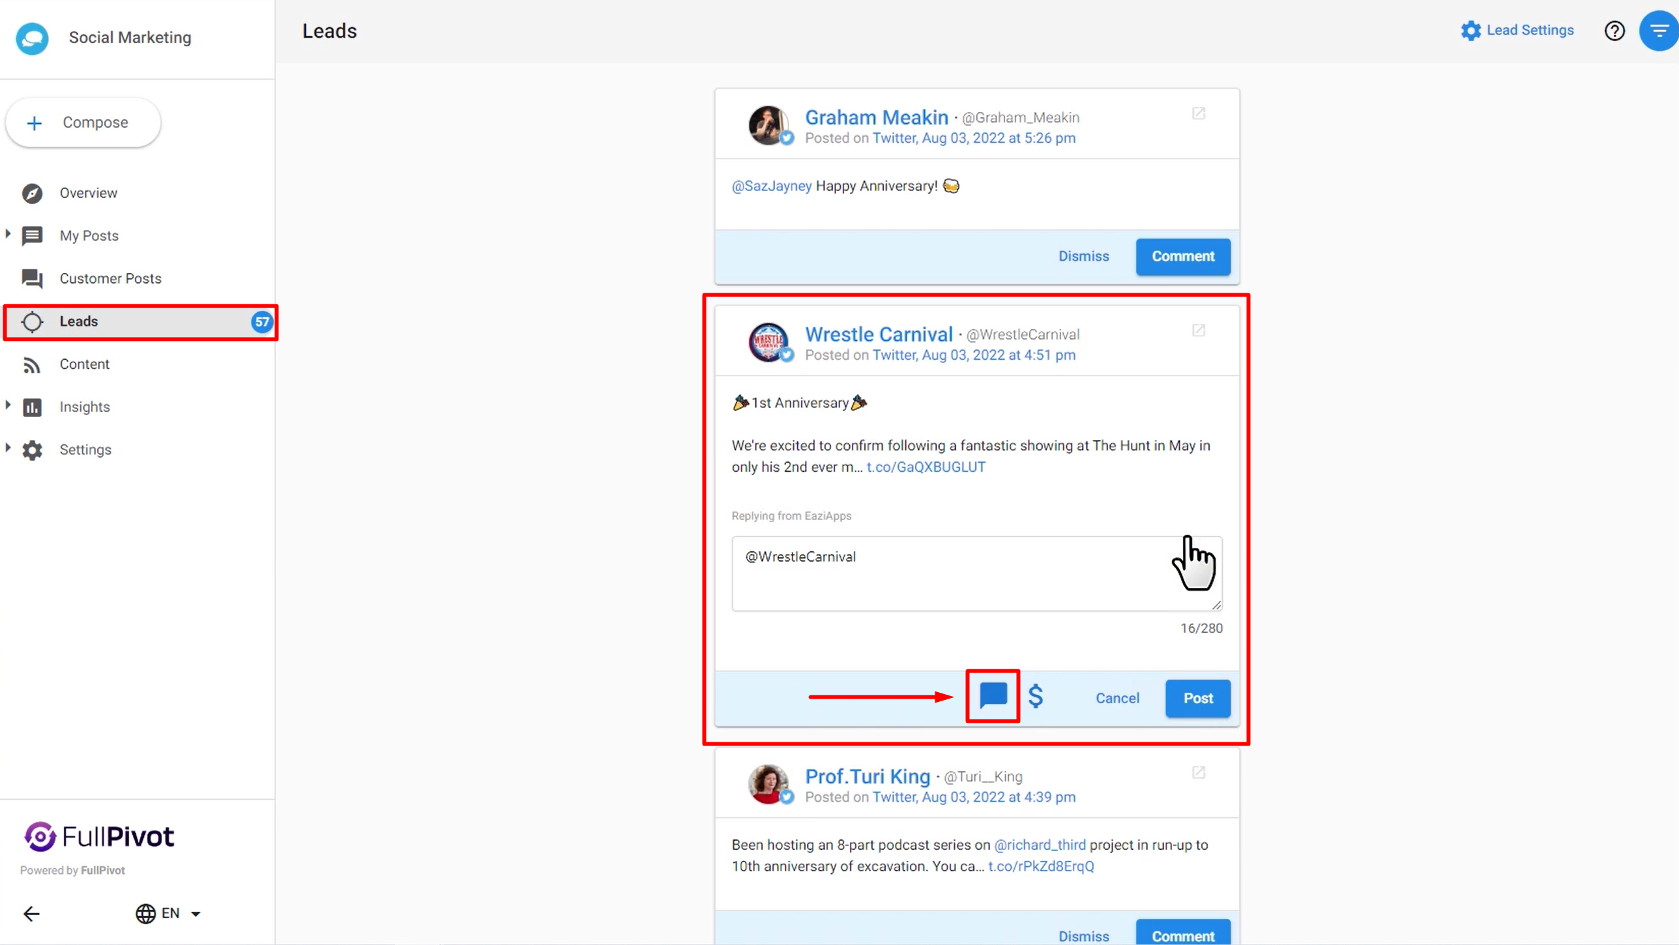1679x945 pixels.
Task: Click the Customer Posts icon
Action: click(32, 279)
